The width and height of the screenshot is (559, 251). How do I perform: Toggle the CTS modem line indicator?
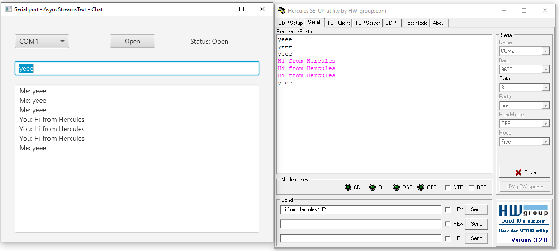point(421,187)
